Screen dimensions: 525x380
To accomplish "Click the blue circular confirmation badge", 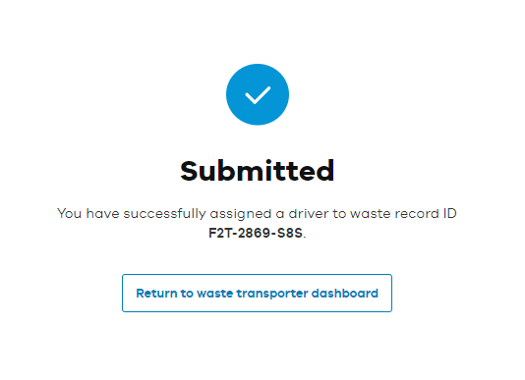I will (258, 94).
